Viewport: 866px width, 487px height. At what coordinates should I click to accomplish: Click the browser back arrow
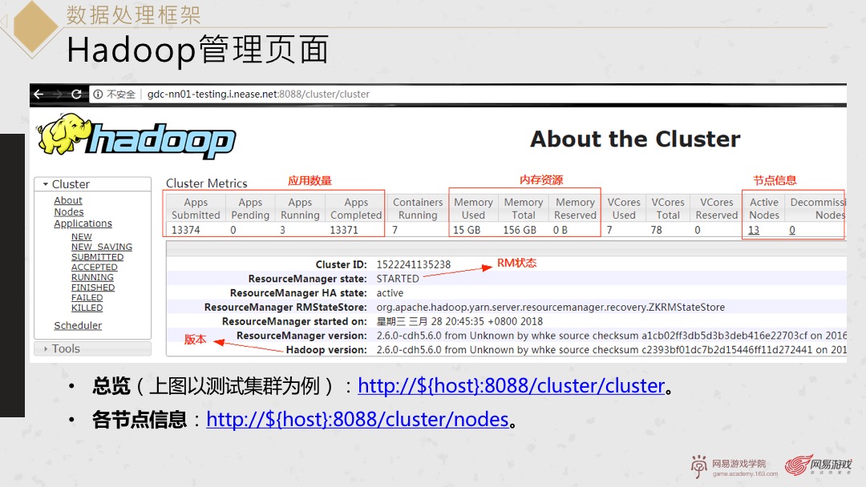point(38,95)
